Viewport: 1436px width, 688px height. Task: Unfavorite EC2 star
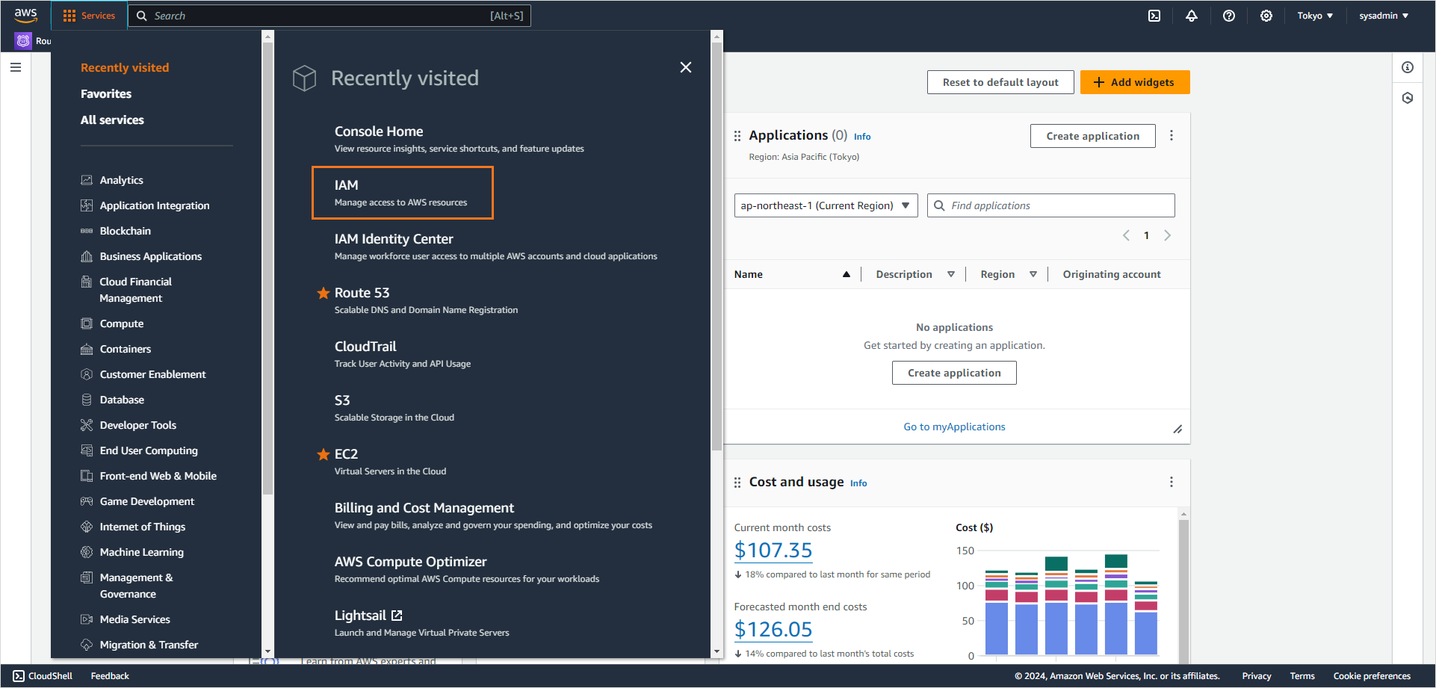tap(324, 454)
